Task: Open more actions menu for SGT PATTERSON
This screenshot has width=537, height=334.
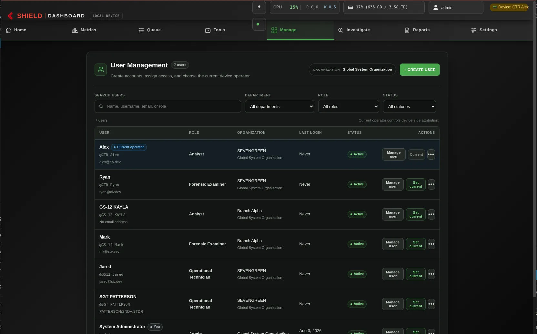Action: [431, 304]
